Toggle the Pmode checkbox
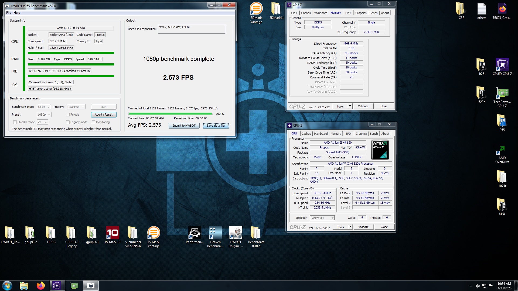Image resolution: width=518 pixels, height=291 pixels. coord(68,115)
